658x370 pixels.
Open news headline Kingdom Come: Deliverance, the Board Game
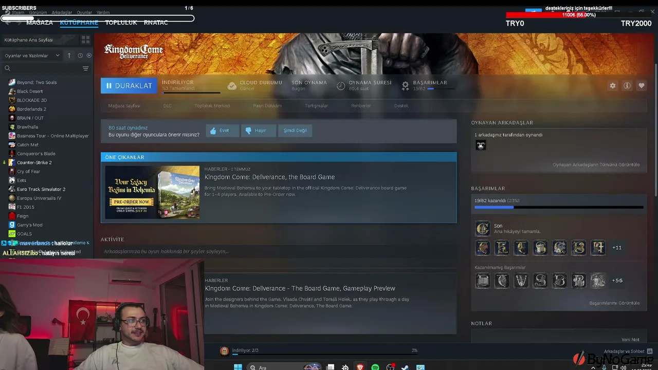[269, 177]
